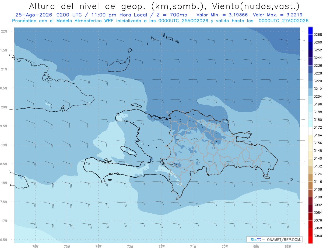Click the 0.5N latitude label
Image resolution: width=323 pixels, height=250 pixels.
[4, 88]
